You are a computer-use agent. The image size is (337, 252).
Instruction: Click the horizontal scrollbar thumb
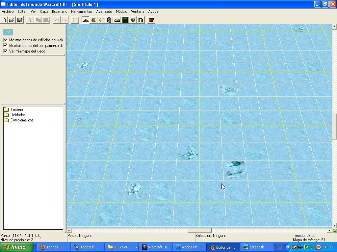[200, 231]
